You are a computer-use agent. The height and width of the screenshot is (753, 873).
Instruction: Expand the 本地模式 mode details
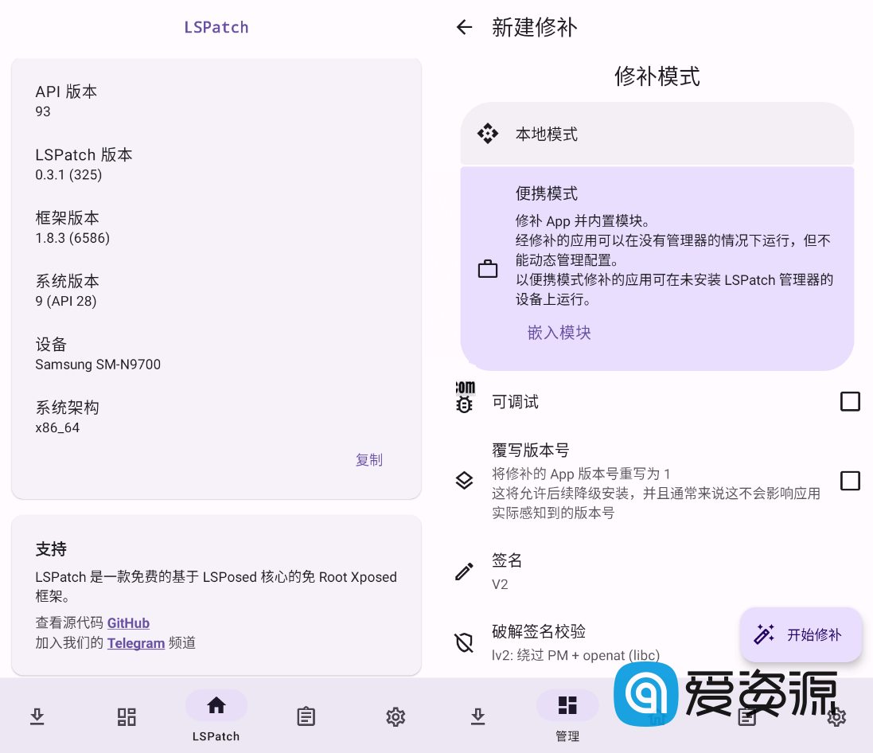pyautogui.click(x=657, y=134)
